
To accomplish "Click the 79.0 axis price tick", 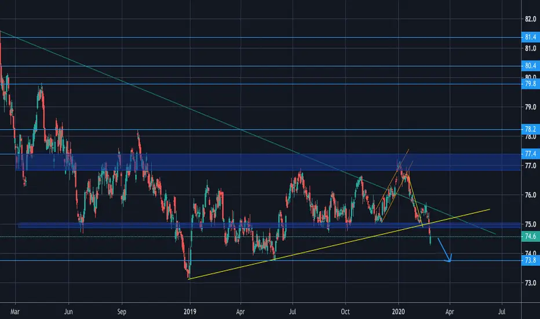I will pyautogui.click(x=530, y=107).
